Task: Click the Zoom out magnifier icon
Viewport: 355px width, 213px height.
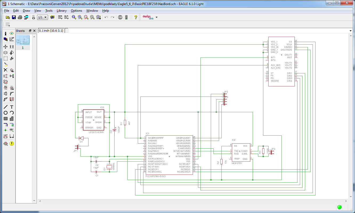Action: pos(86,17)
